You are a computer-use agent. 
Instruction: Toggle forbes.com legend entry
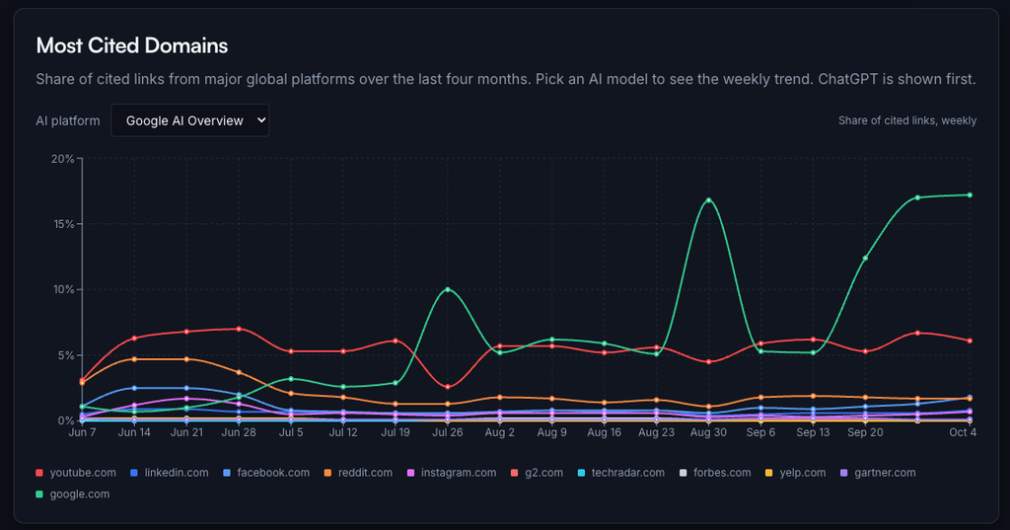tap(715, 473)
